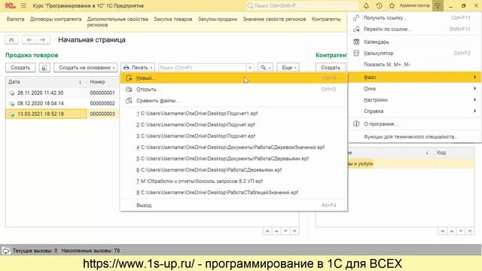Navigate back with the left arrow
Screen dimensions: 482x271
click(29, 40)
